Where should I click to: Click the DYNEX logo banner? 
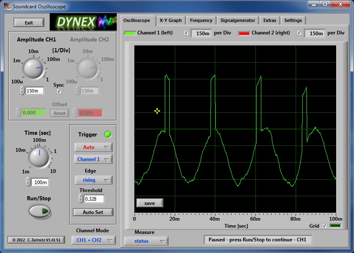pos(84,22)
